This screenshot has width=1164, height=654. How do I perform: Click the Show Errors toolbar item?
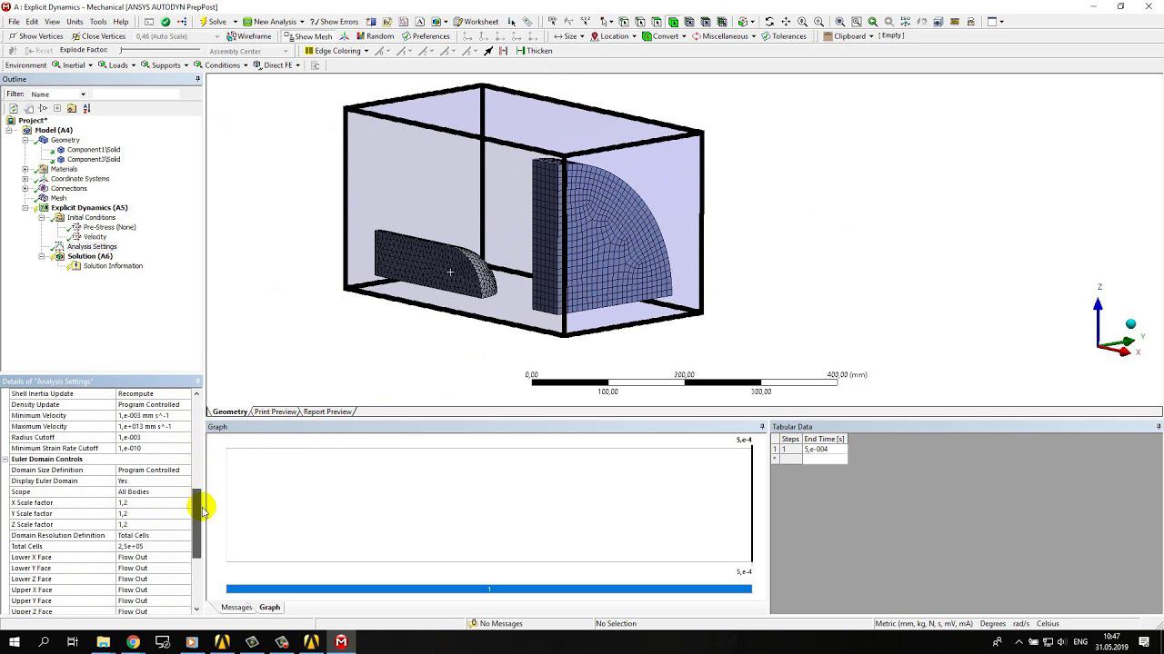[x=334, y=22]
